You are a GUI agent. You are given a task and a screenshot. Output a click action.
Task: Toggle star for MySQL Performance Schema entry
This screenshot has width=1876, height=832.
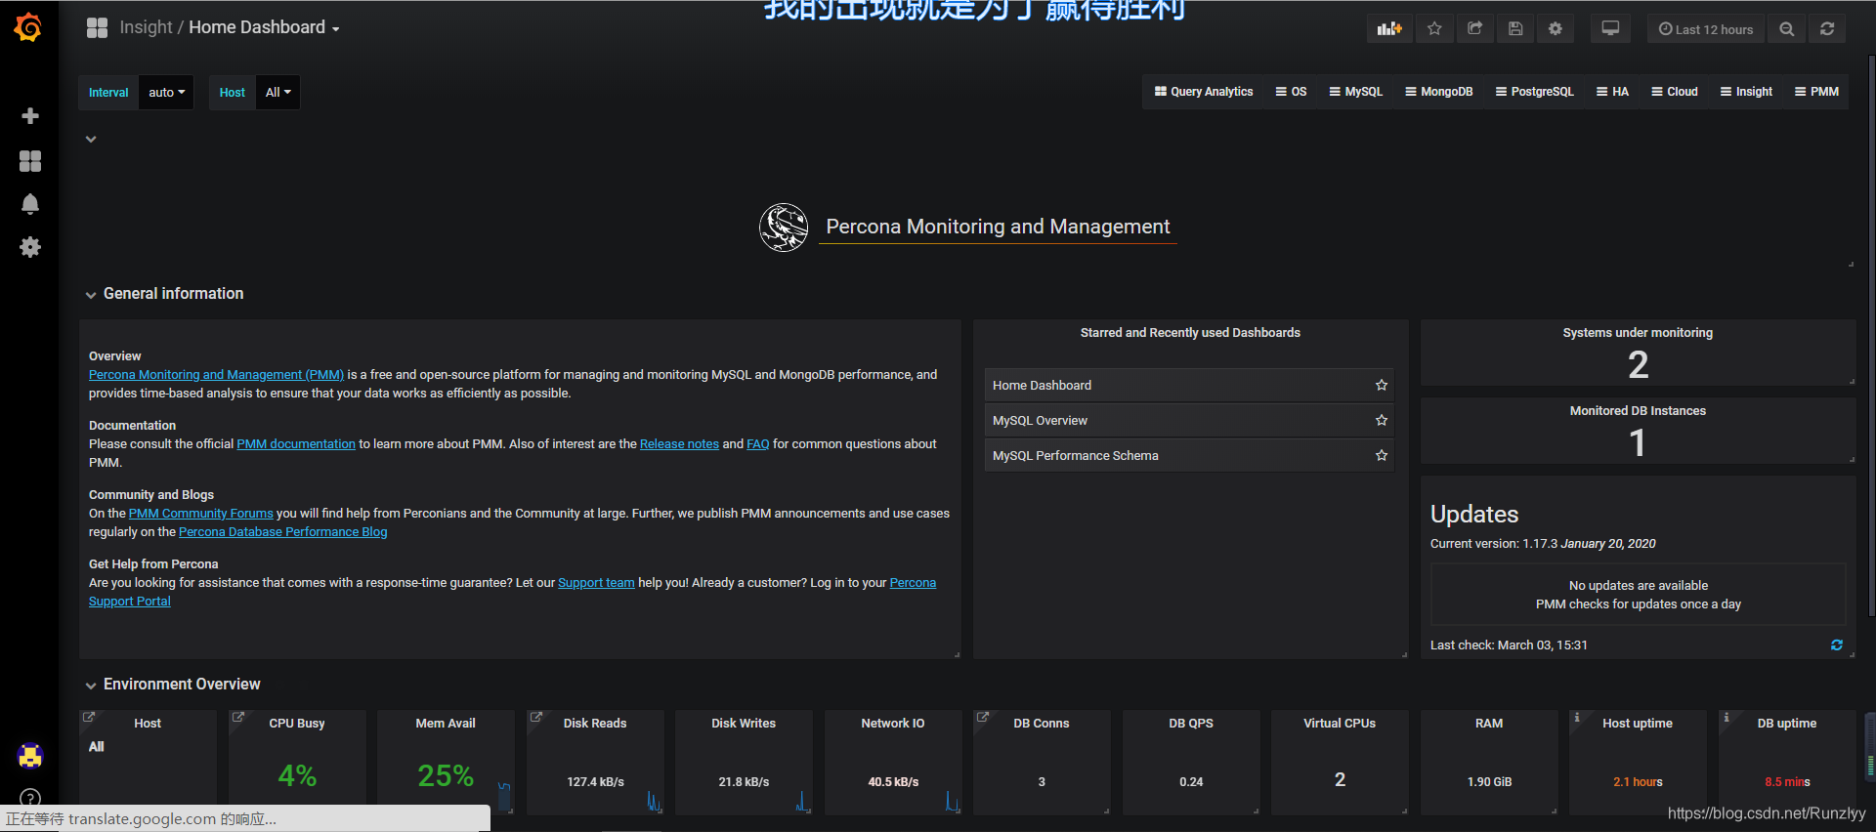click(x=1382, y=456)
